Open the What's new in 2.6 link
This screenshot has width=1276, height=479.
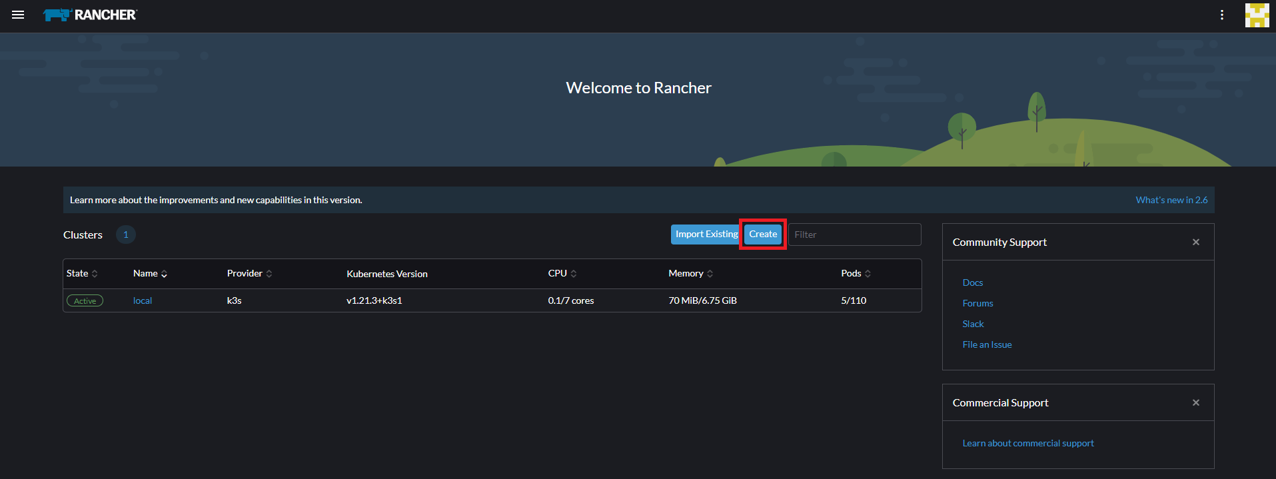point(1171,200)
